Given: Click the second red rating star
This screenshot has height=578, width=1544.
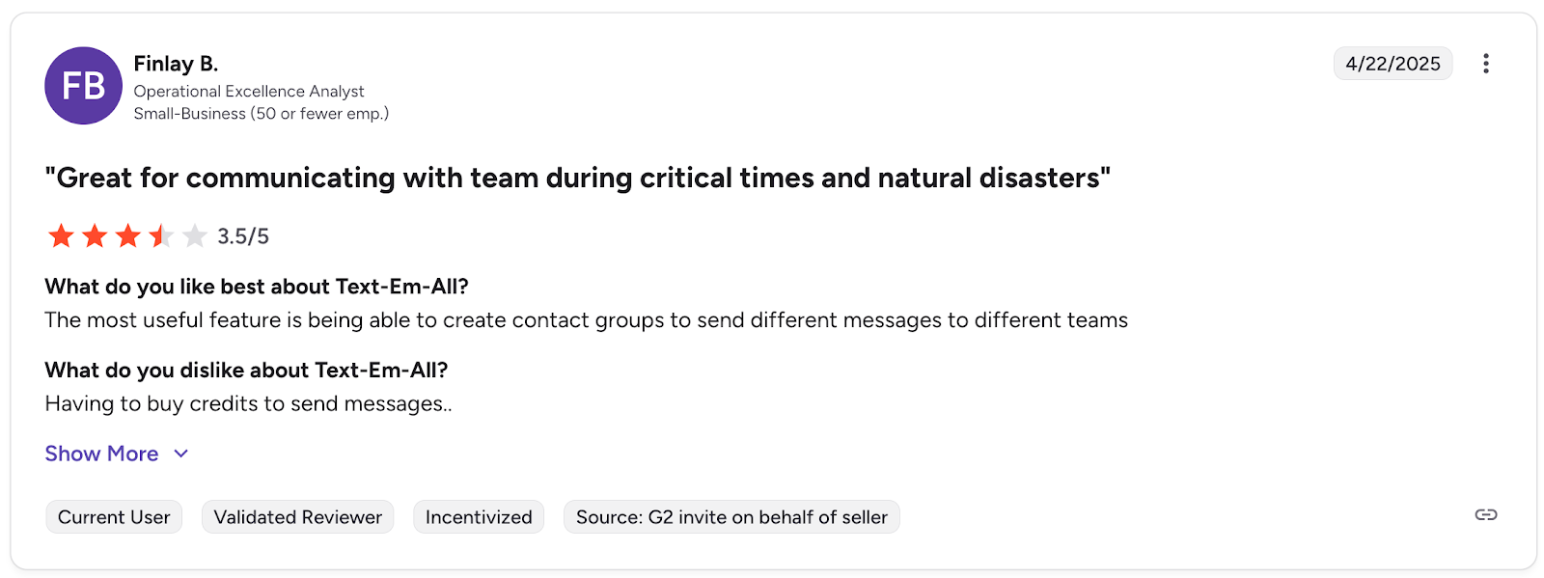Looking at the screenshot, I should (95, 235).
